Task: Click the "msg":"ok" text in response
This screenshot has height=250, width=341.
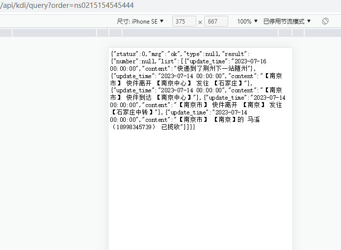Action: 164,54
